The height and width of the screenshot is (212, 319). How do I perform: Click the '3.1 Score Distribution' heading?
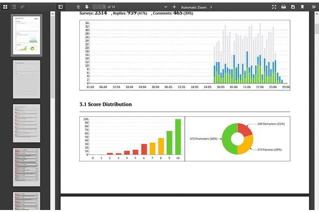[106, 105]
